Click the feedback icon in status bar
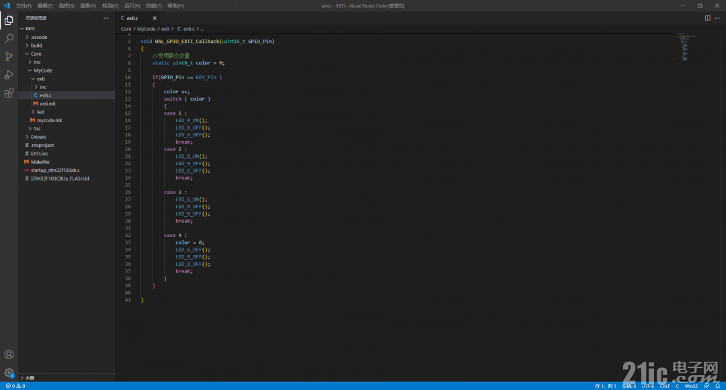Viewport: 726px width, 390px height. 707,386
